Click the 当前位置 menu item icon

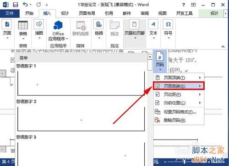pyautogui.click(x=158, y=103)
